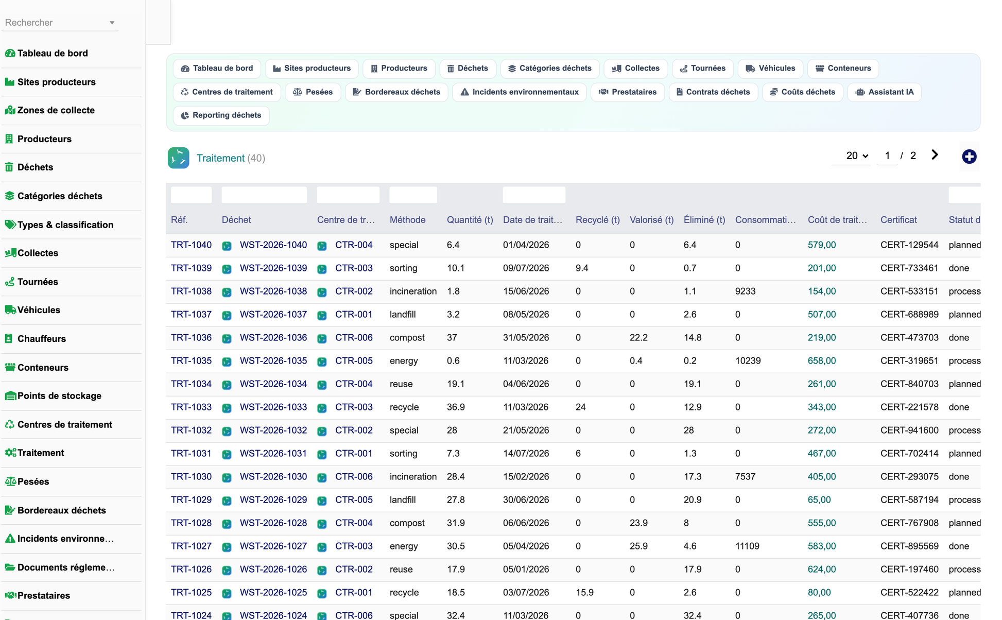
Task: Go to next page with chevron
Action: tap(935, 155)
